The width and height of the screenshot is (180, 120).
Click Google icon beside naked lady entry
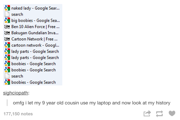tap(7, 8)
